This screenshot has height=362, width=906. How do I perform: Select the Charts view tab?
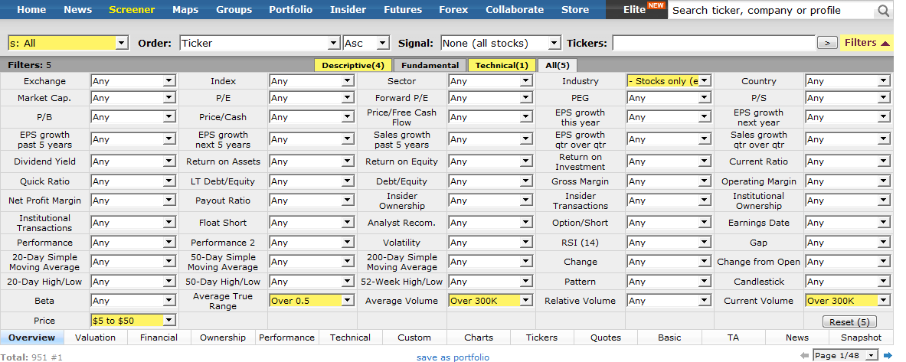pyautogui.click(x=478, y=338)
